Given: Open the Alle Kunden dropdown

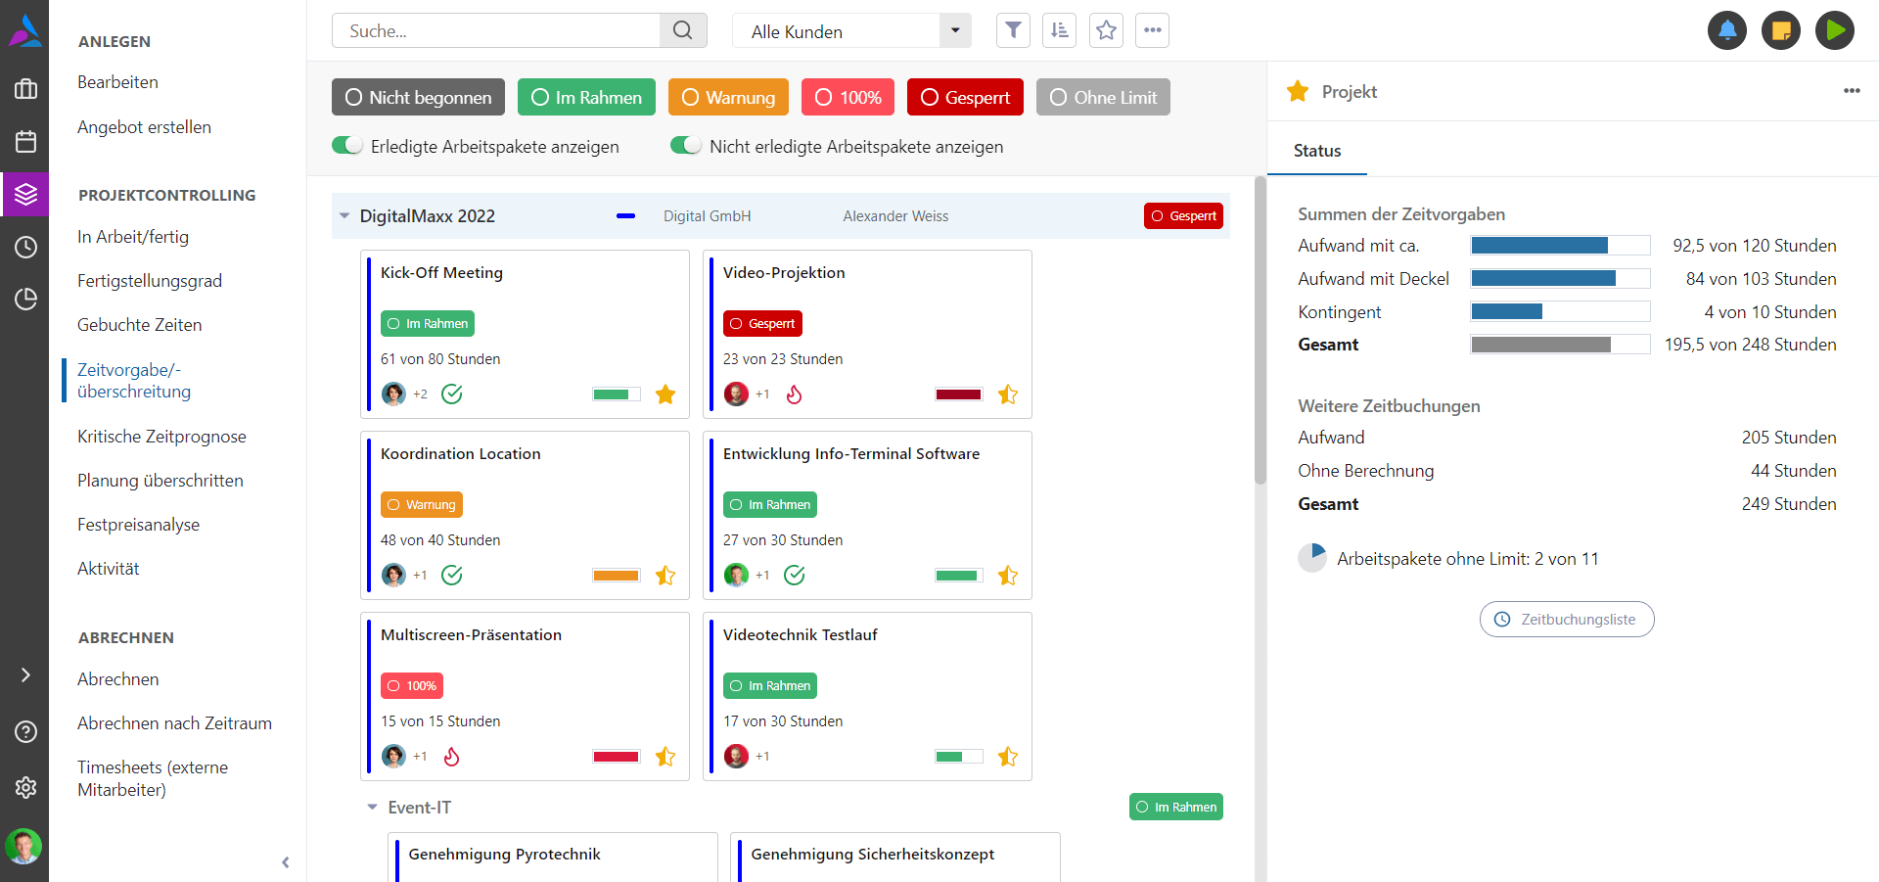Looking at the screenshot, I should point(850,31).
